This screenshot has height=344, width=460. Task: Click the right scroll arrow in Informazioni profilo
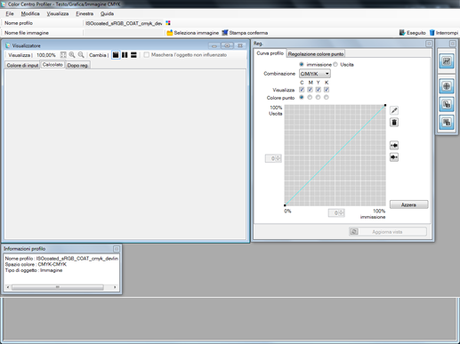pos(115,287)
